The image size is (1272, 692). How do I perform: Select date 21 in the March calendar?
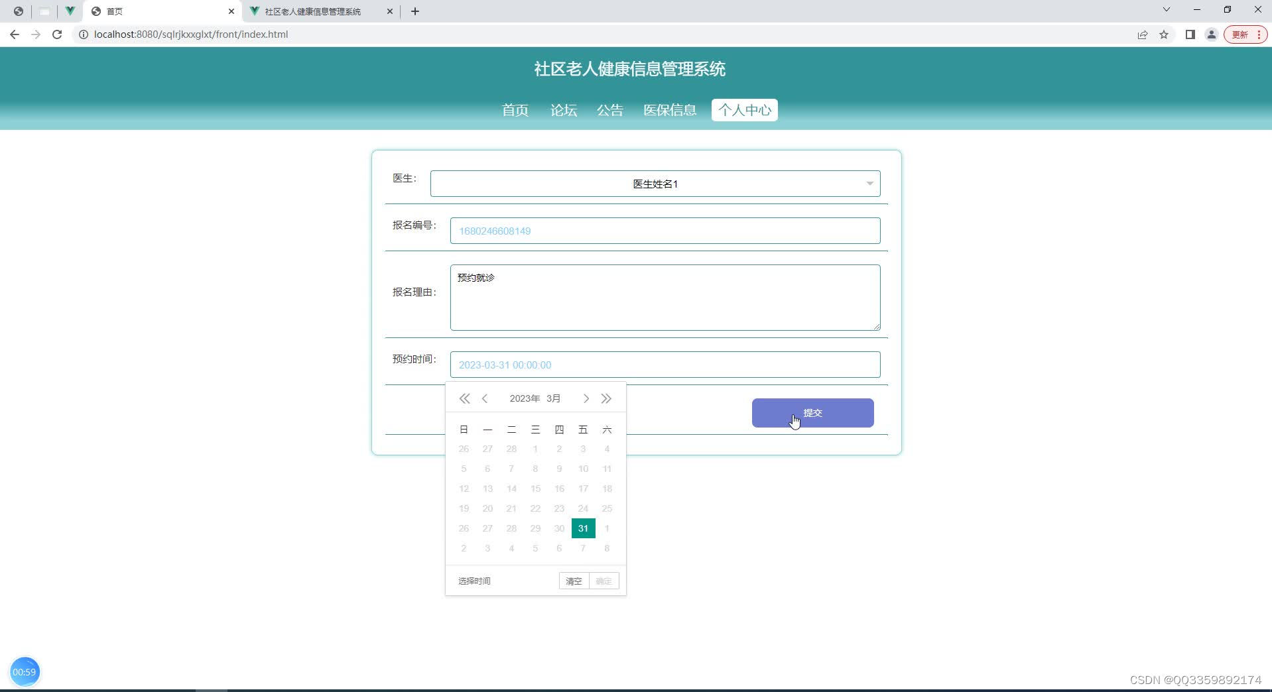coord(511,508)
